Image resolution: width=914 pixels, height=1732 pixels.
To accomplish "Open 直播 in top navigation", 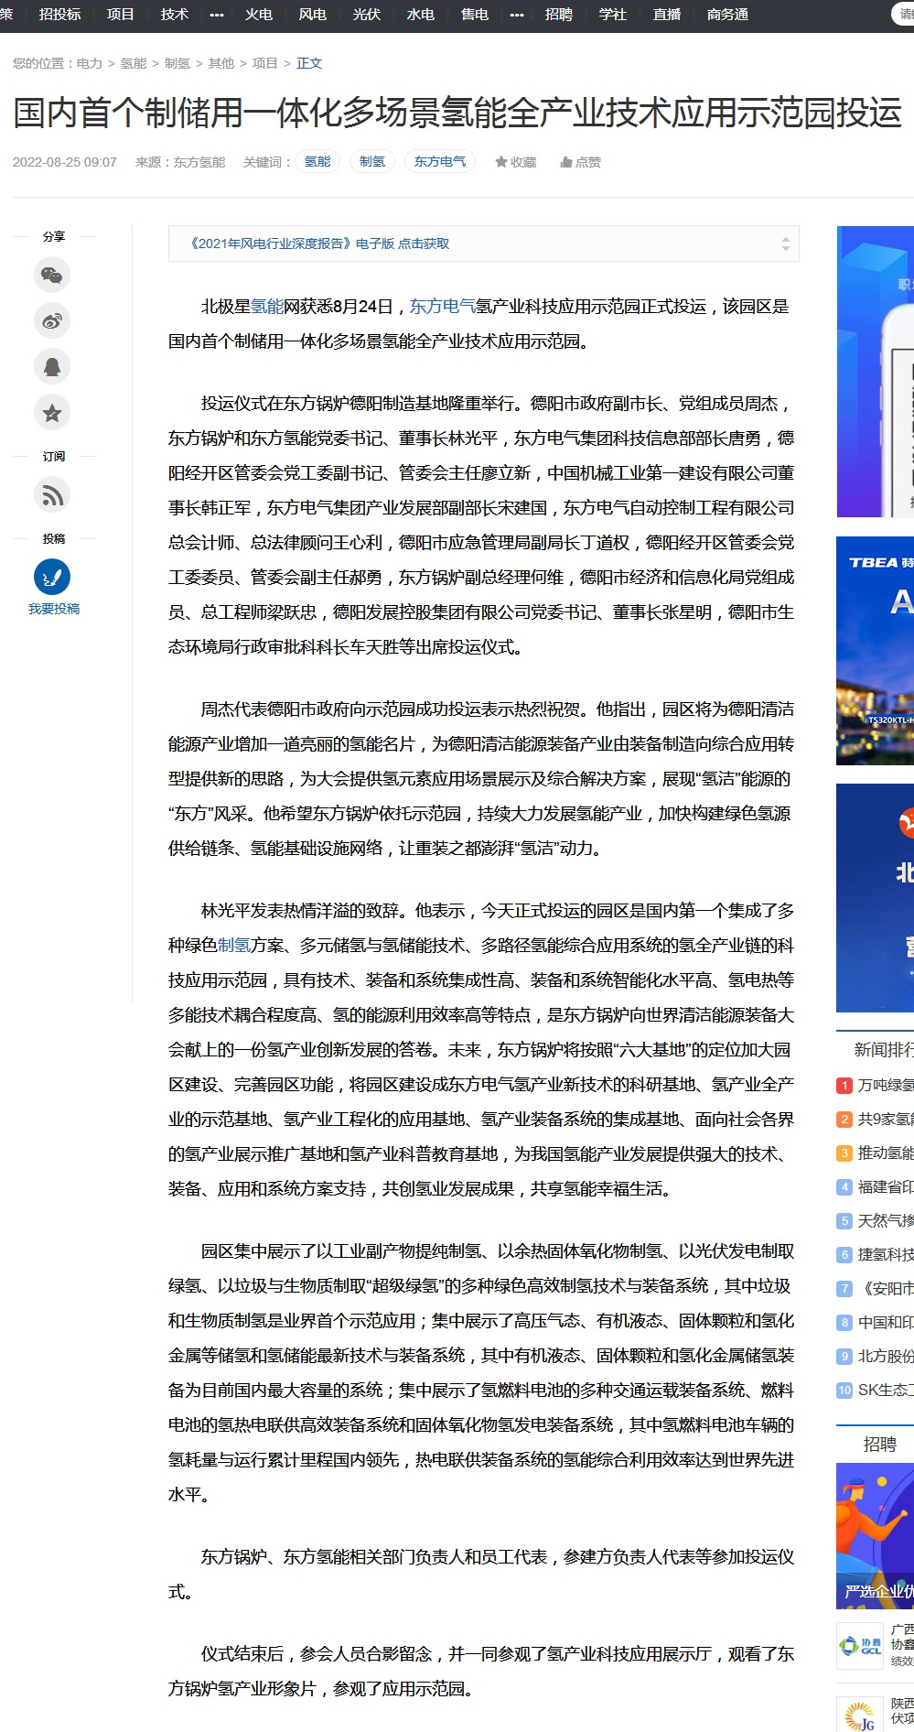I will tap(667, 15).
